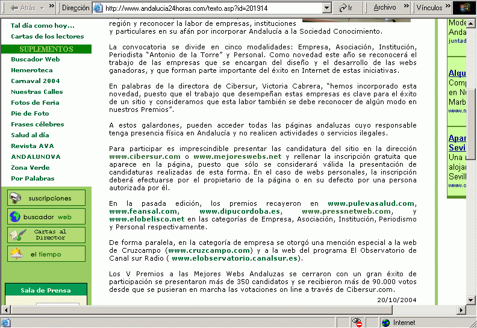This screenshot has height=328, width=477.
Task: Expand the navigation toolbar overflow chevron
Action: pyautogui.click(x=51, y=6)
